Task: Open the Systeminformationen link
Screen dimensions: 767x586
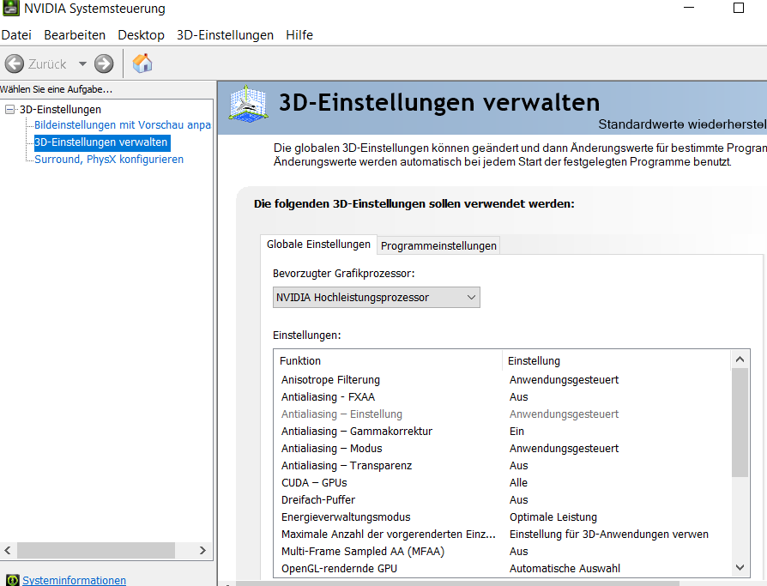Action: tap(75, 580)
